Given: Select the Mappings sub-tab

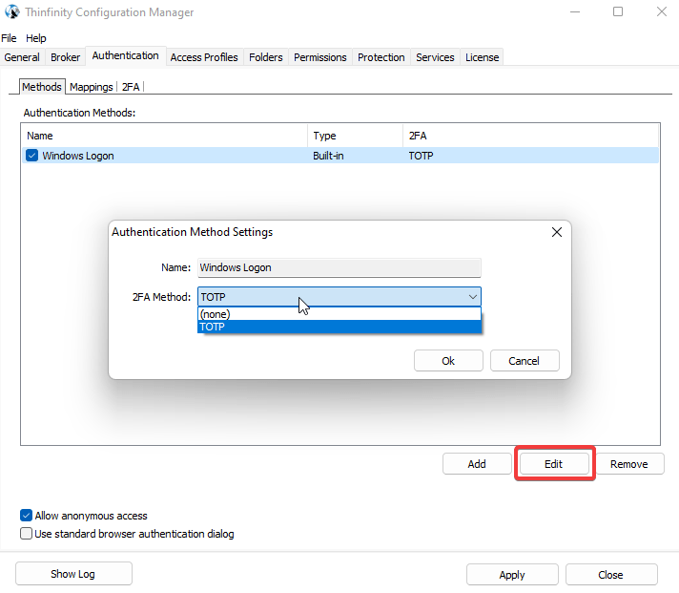Looking at the screenshot, I should coord(91,87).
